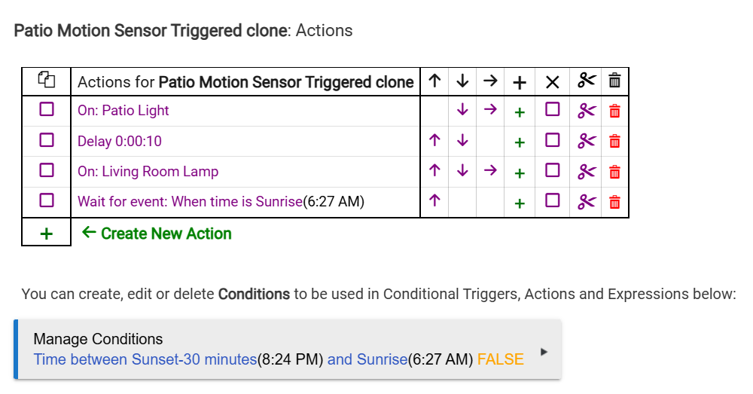Expand the Manage Conditions section

click(x=98, y=339)
